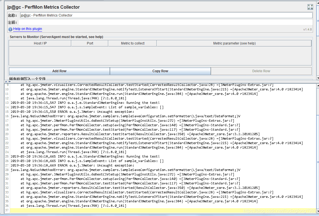Viewport: 319px width, 216px height.
Task: Click log line 13 Running the test!
Action: (85, 103)
